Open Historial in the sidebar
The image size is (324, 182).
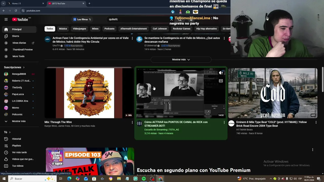(19, 139)
